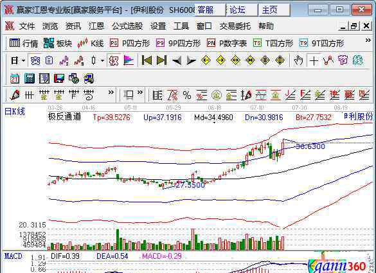Open the calendar icon in toolbar
Viewport: 376px width, 273px height.
coord(14,78)
